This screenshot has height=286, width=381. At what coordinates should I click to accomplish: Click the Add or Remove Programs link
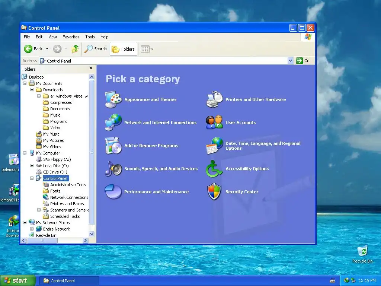click(151, 146)
